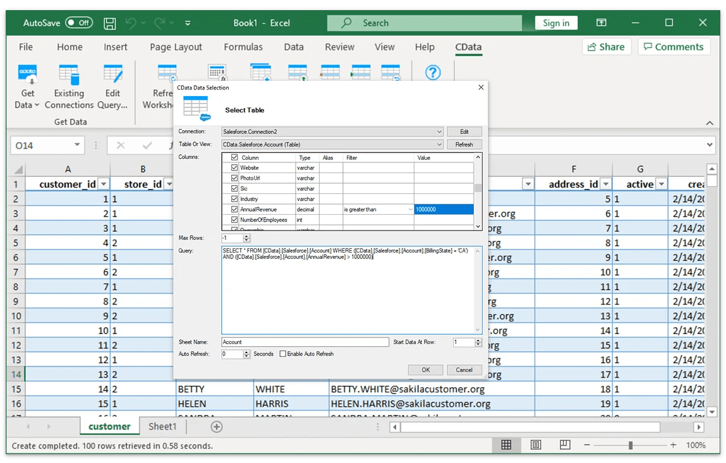Switch to the Home ribbon tab

click(70, 47)
